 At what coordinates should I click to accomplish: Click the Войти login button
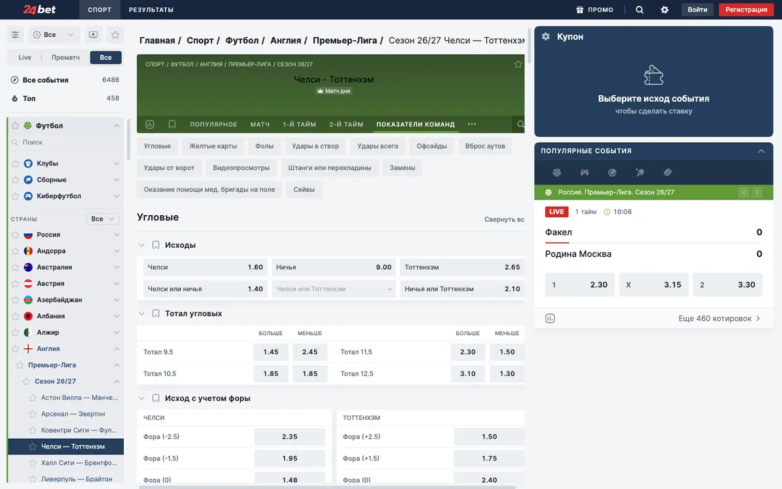(x=697, y=10)
